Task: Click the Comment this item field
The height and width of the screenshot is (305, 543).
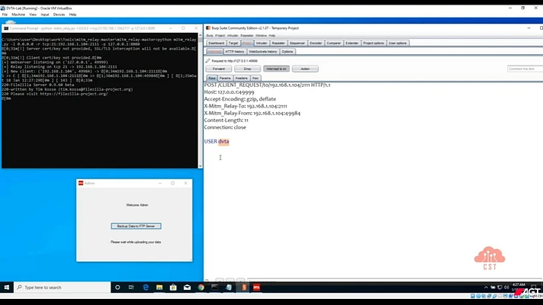Action: [525, 69]
